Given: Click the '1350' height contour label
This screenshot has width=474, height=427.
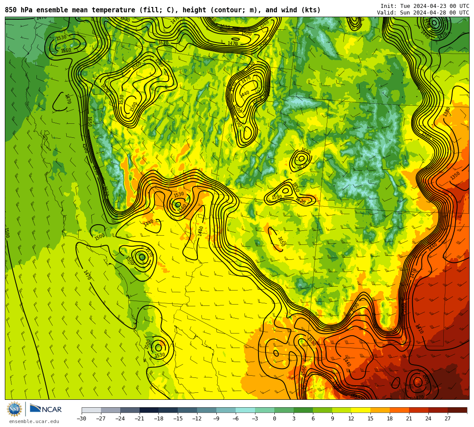Looking at the screenshot, I should [x=455, y=176].
